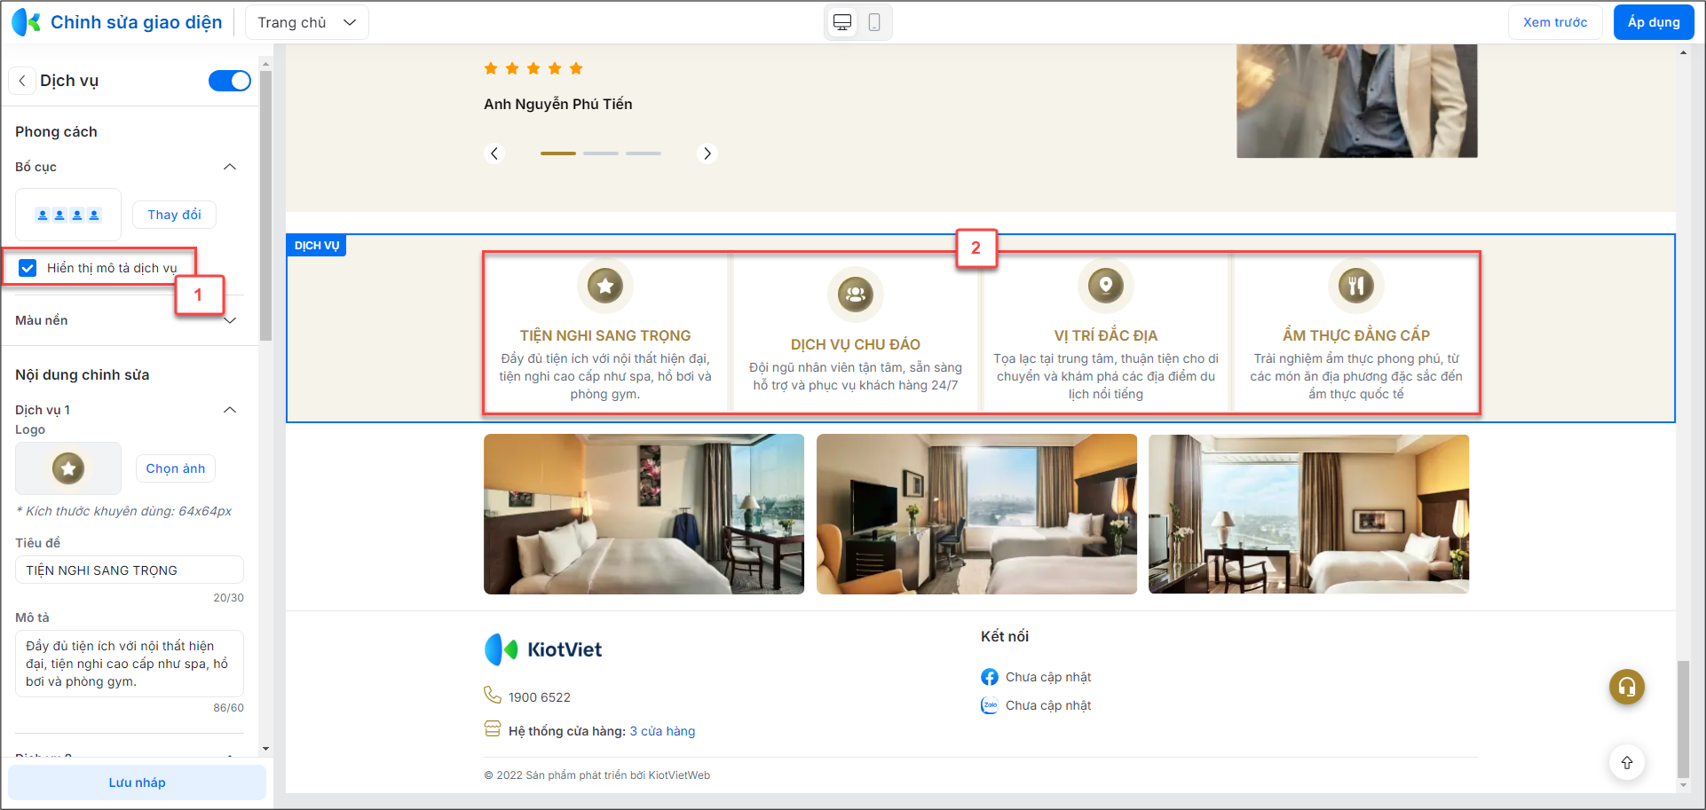Select the first carousel indicator dash

[x=558, y=153]
